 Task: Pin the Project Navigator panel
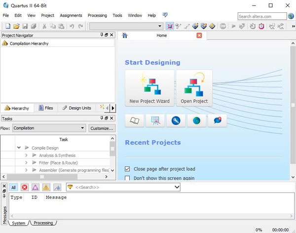tap(102, 35)
